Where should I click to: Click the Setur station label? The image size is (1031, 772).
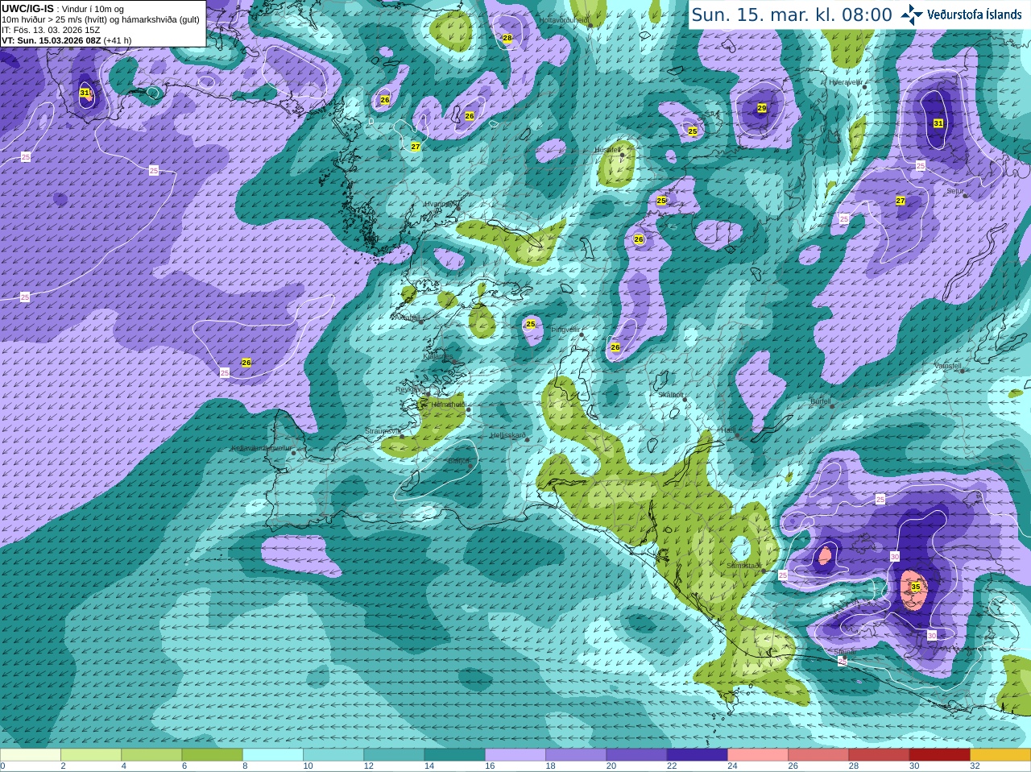pyautogui.click(x=954, y=191)
